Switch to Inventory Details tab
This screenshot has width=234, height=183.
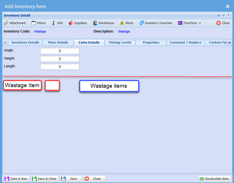pos(25,42)
